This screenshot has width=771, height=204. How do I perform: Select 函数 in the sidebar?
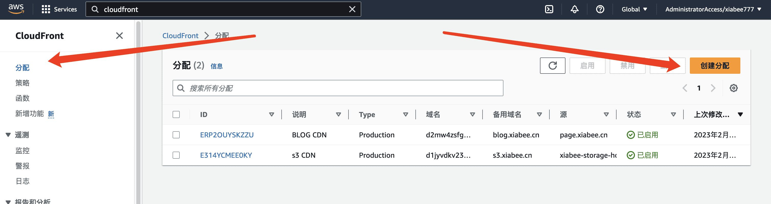[x=22, y=98]
